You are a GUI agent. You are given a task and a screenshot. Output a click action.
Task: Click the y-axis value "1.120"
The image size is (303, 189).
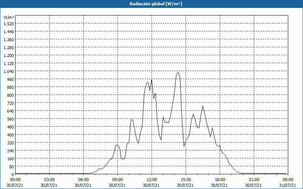9,63
